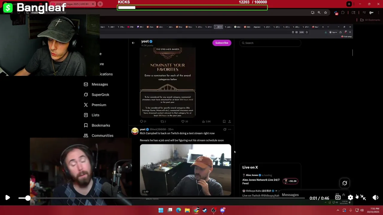Bookmark this page with the star icon
The image size is (383, 215).
pyautogui.click(x=326, y=13)
